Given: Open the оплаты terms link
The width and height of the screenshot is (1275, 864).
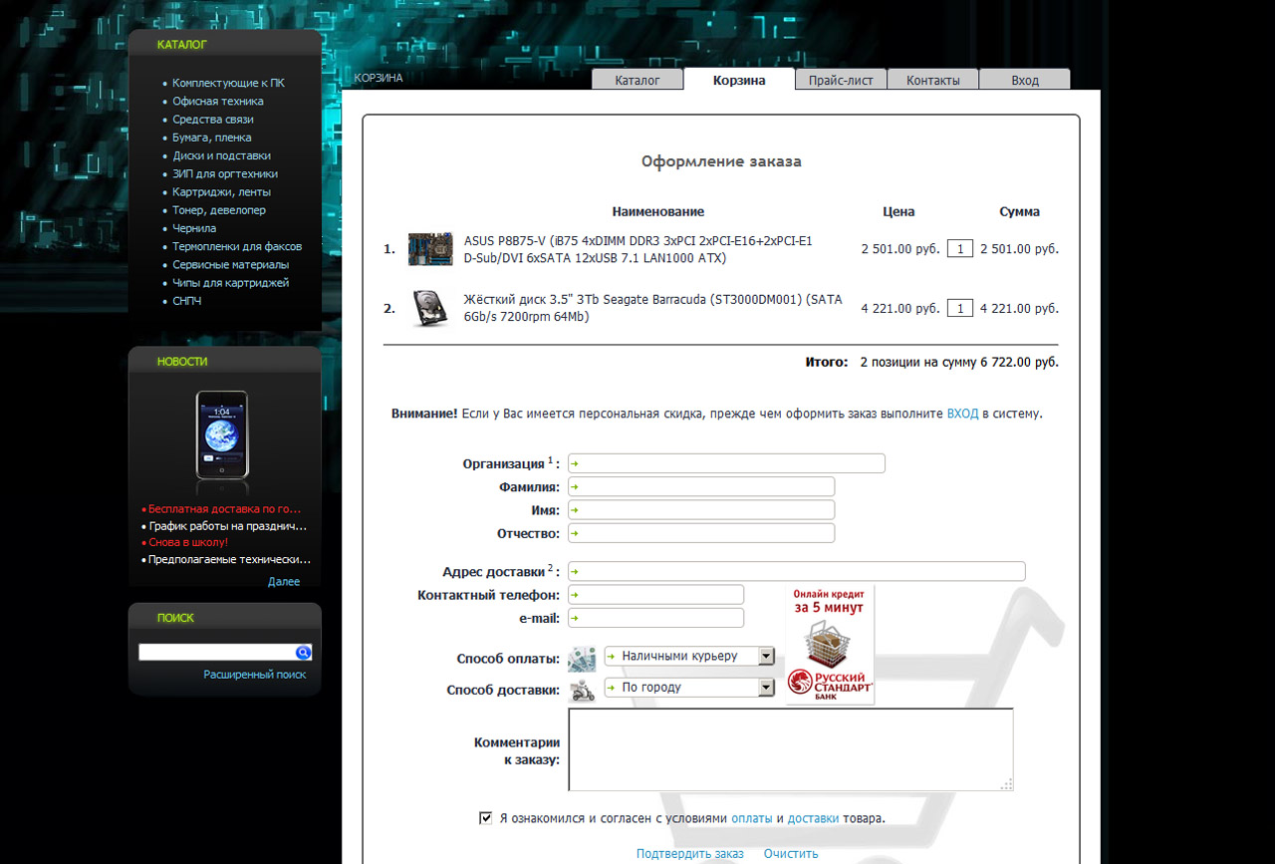Looking at the screenshot, I should (752, 818).
